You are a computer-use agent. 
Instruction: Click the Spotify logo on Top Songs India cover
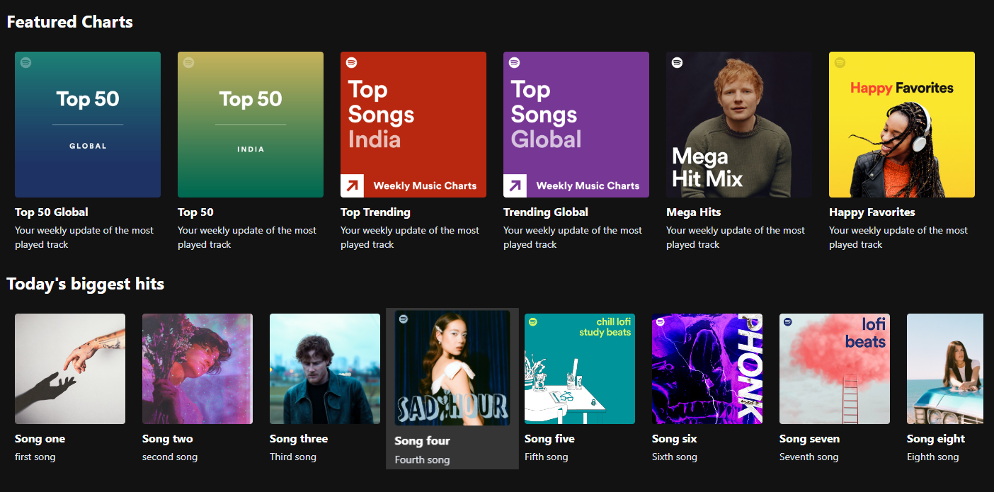tap(351, 63)
